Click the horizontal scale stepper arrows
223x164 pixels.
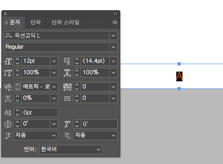(x=77, y=72)
